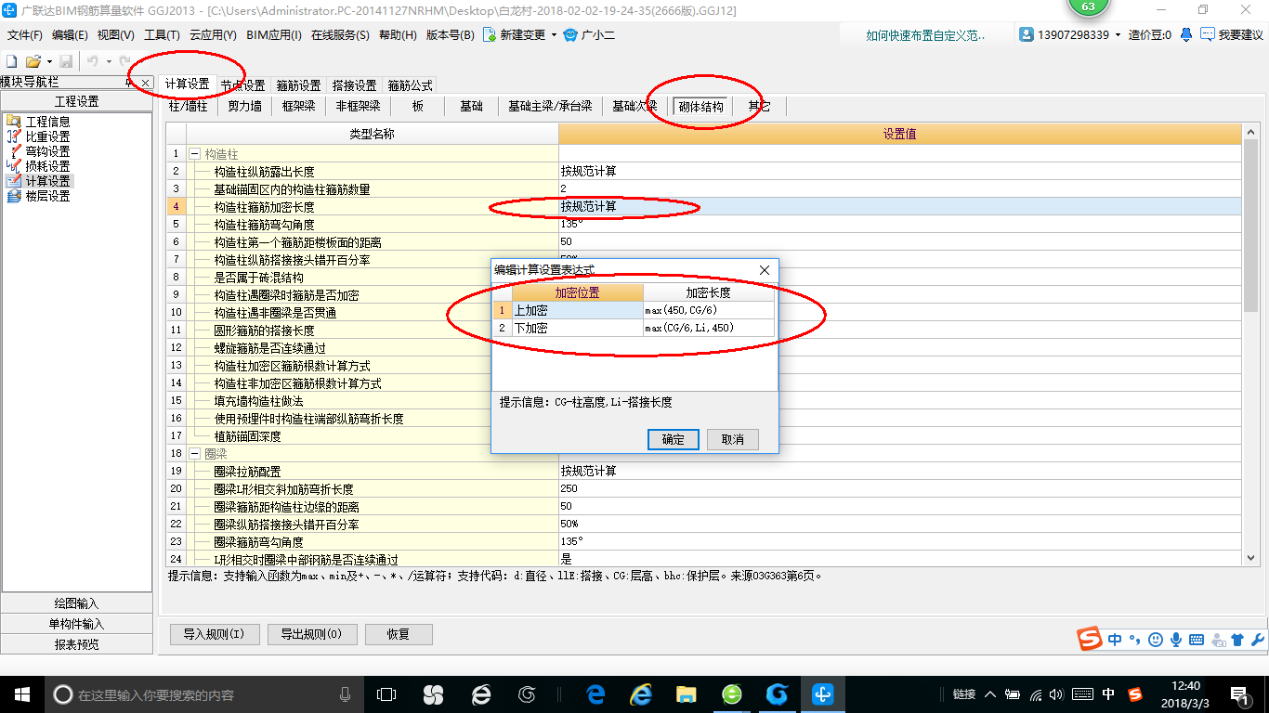This screenshot has height=713, width=1269.
Task: Click 取消 in the expression dialog
Action: click(x=732, y=439)
